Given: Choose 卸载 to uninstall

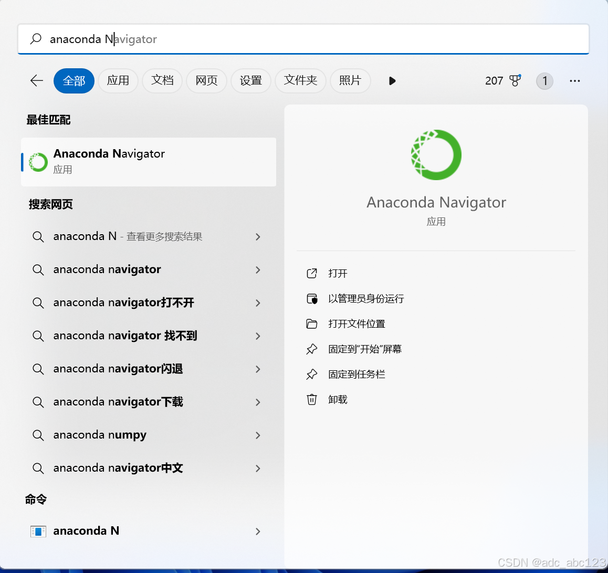Looking at the screenshot, I should (x=338, y=399).
